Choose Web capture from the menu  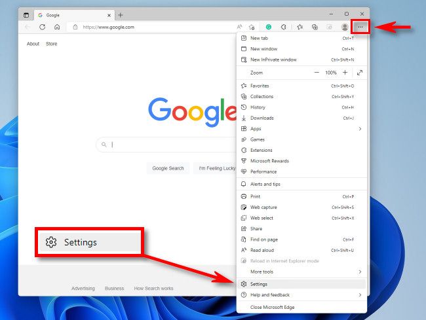pos(301,207)
